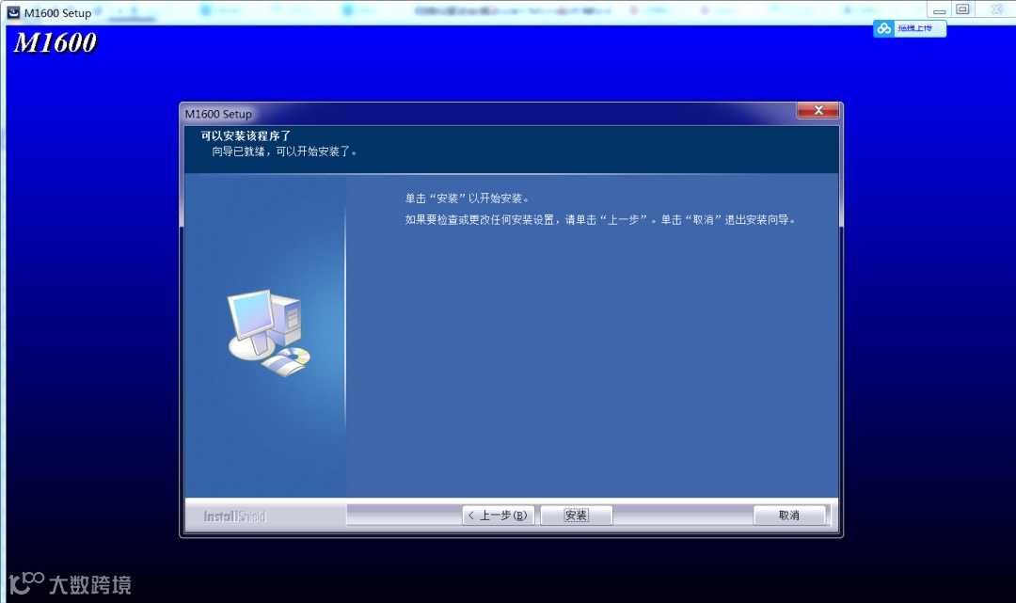
Task: Minimize the outer M1600 Setup window
Action: 939,10
